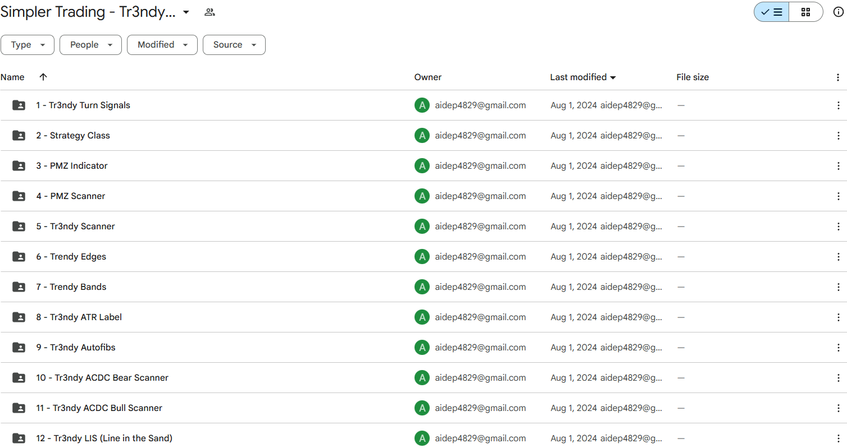Open the Modified filter dropdown
This screenshot has width=847, height=448.
point(162,45)
